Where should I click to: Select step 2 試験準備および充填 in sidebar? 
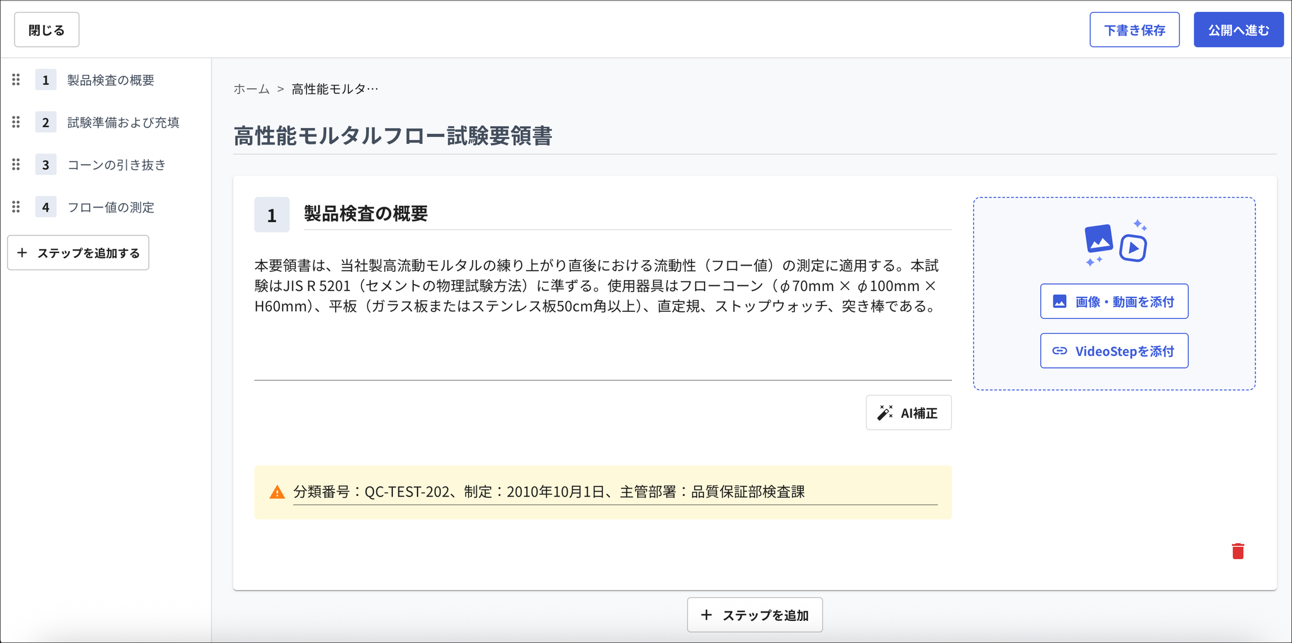(x=124, y=122)
